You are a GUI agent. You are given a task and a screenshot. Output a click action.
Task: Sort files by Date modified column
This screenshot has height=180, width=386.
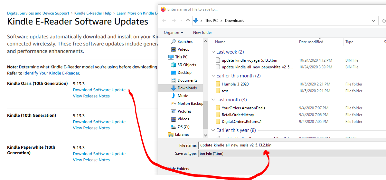(x=311, y=42)
